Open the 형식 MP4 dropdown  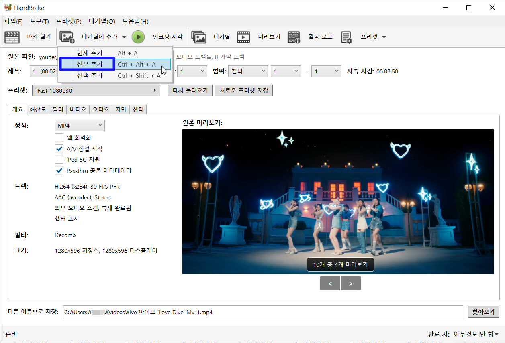[80, 126]
